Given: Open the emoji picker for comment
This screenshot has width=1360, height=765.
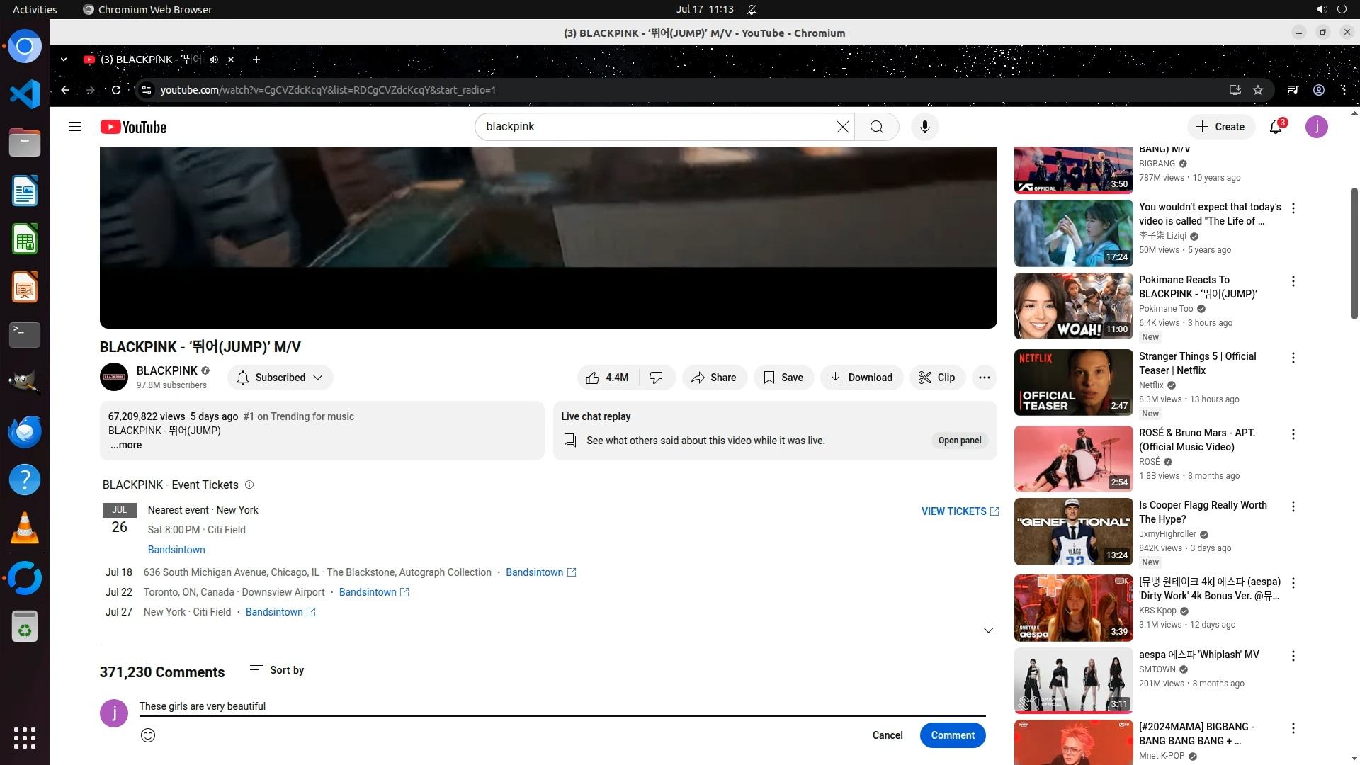Looking at the screenshot, I should (148, 735).
